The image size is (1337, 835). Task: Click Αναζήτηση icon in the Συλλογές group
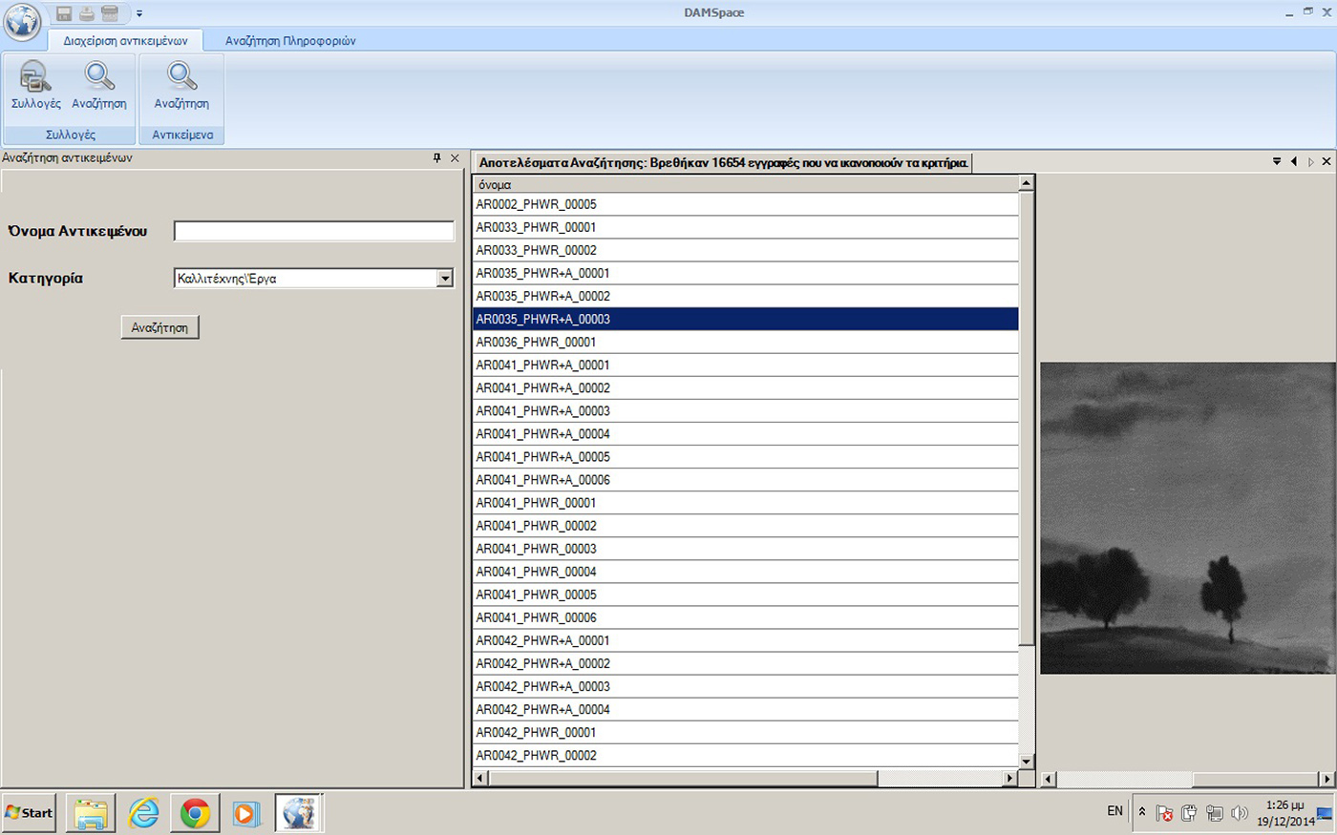point(99,85)
